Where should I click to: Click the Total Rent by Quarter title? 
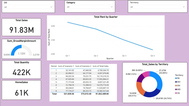click(x=106, y=17)
